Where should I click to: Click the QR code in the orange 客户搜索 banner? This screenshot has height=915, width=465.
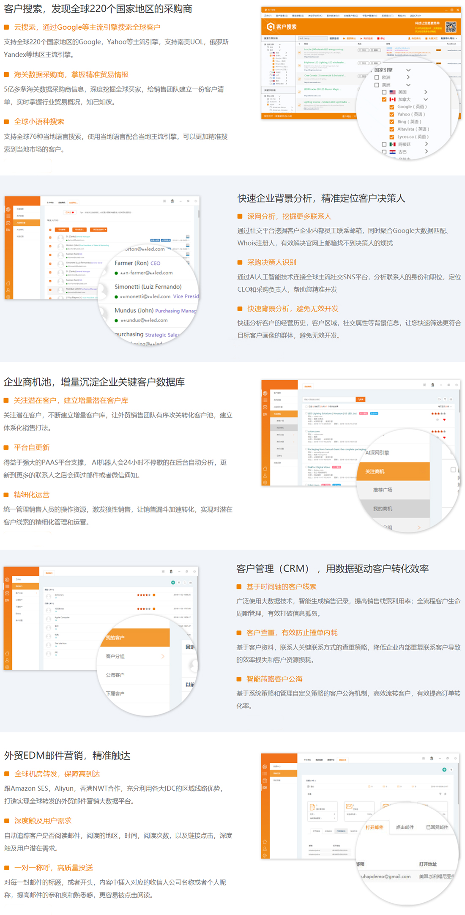(x=451, y=27)
